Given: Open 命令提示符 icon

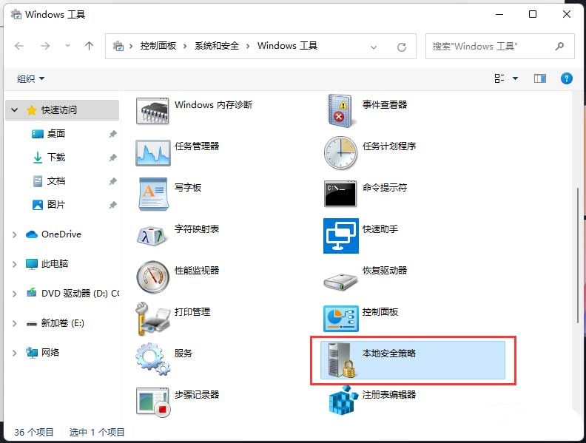Looking at the screenshot, I should [x=340, y=194].
